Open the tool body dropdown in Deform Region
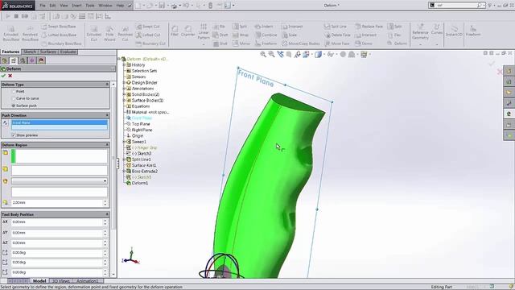This screenshot has height=290, width=515. click(105, 181)
